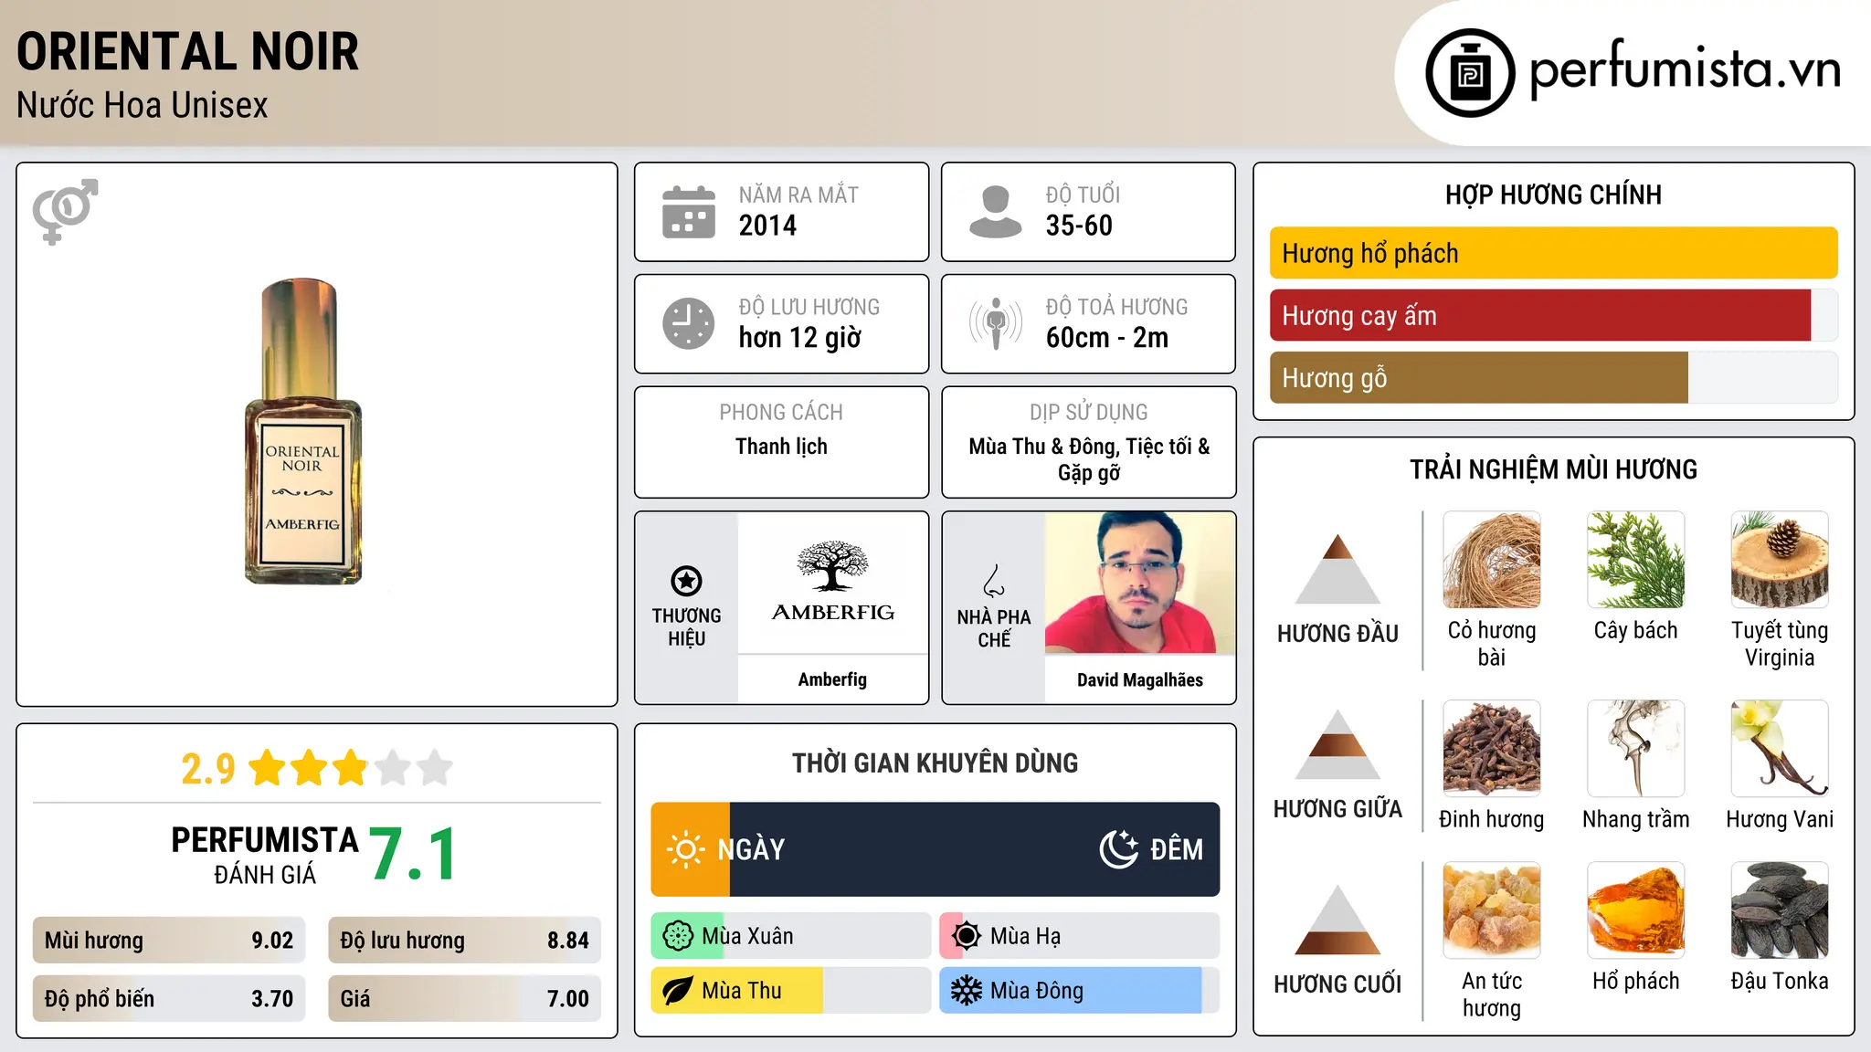The image size is (1871, 1052).
Task: Open the David Magalhães name link
Action: coord(1140,679)
